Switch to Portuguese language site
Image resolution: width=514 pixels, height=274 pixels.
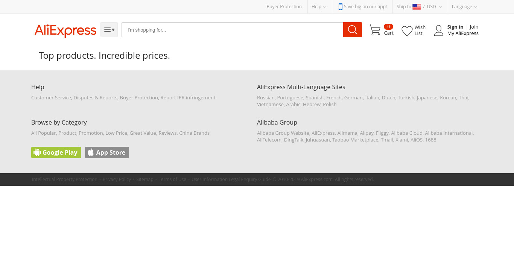(x=290, y=97)
